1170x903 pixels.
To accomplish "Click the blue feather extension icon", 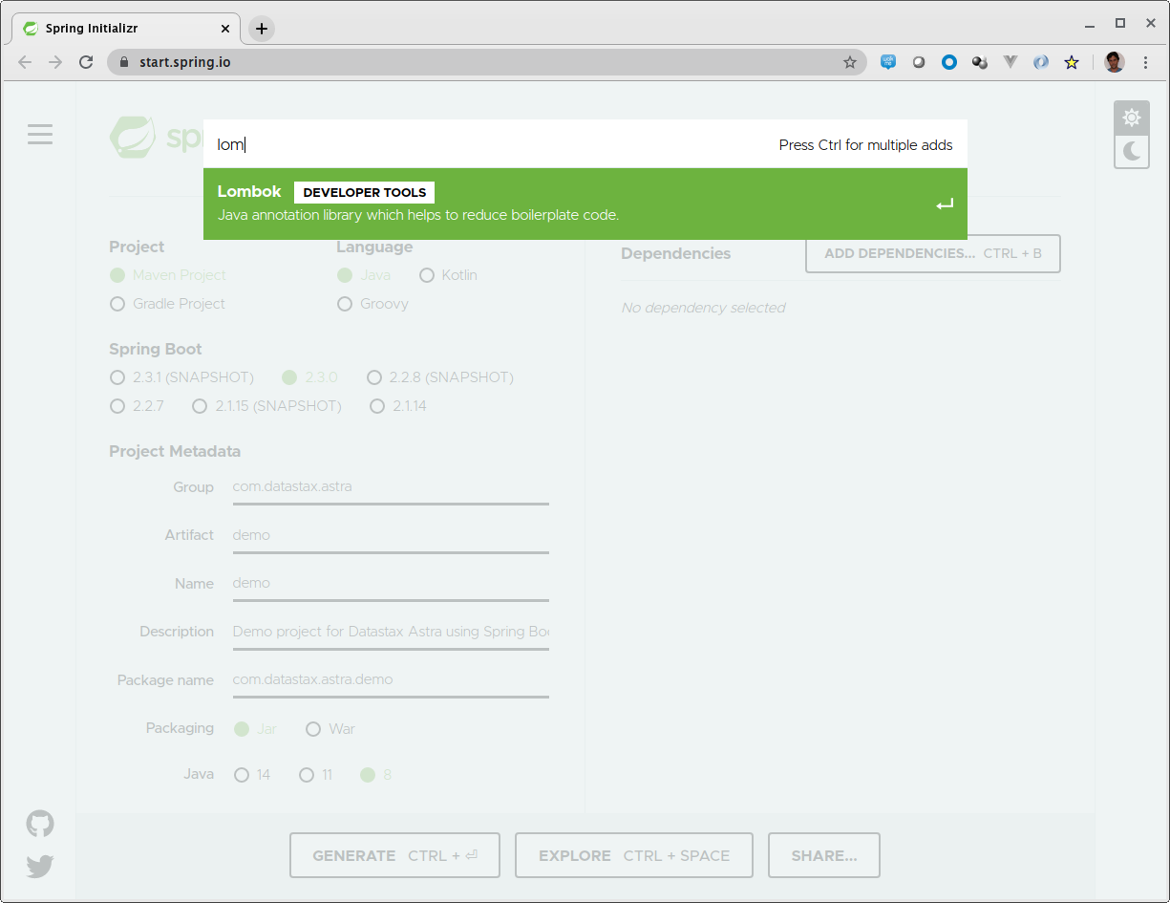I will [1041, 62].
